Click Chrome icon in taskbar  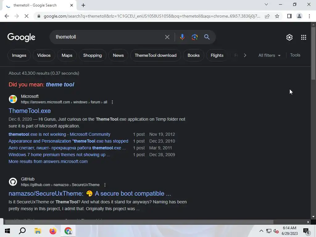[x=68, y=231]
